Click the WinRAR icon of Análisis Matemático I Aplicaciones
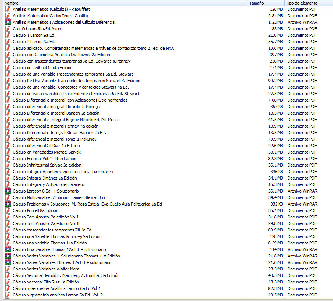Image resolution: width=333 pixels, height=301 pixels. (8, 22)
